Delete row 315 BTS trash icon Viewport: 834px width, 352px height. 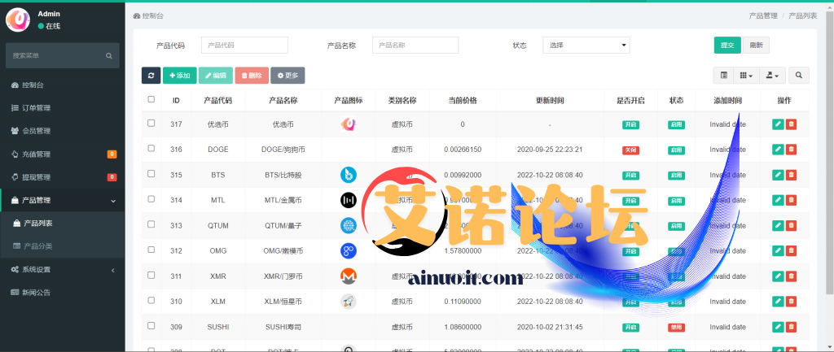pyautogui.click(x=792, y=175)
